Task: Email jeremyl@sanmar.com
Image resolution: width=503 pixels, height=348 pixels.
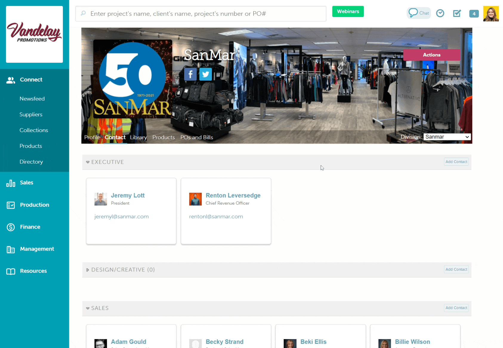Action: tap(121, 217)
